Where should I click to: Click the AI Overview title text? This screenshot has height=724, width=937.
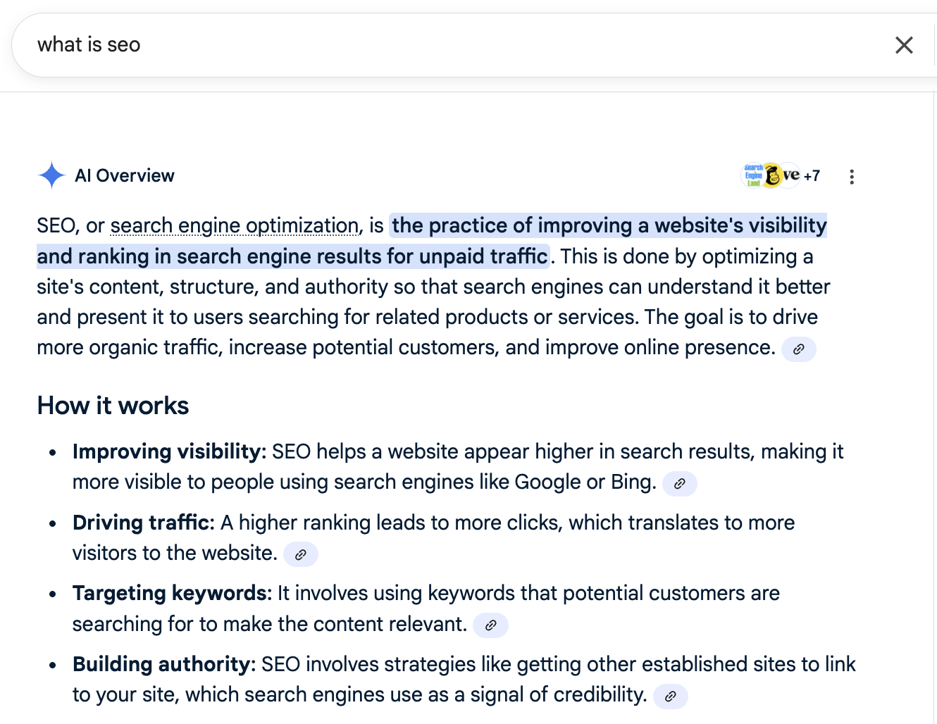pyautogui.click(x=125, y=175)
